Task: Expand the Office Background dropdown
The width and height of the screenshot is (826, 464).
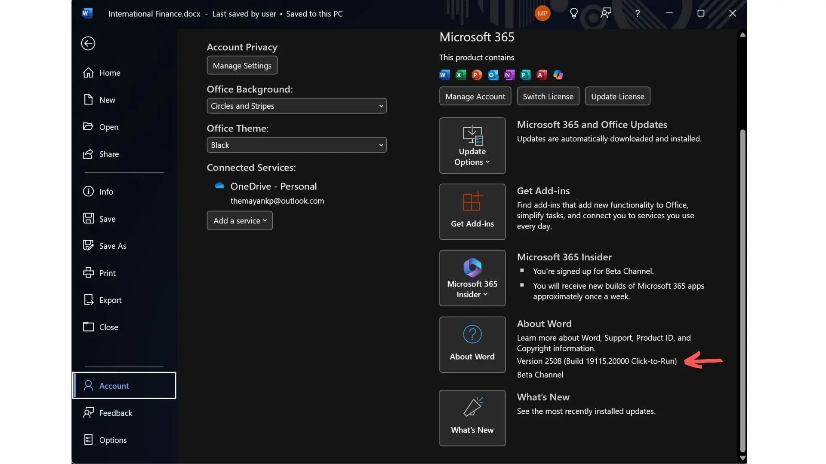Action: (296, 106)
